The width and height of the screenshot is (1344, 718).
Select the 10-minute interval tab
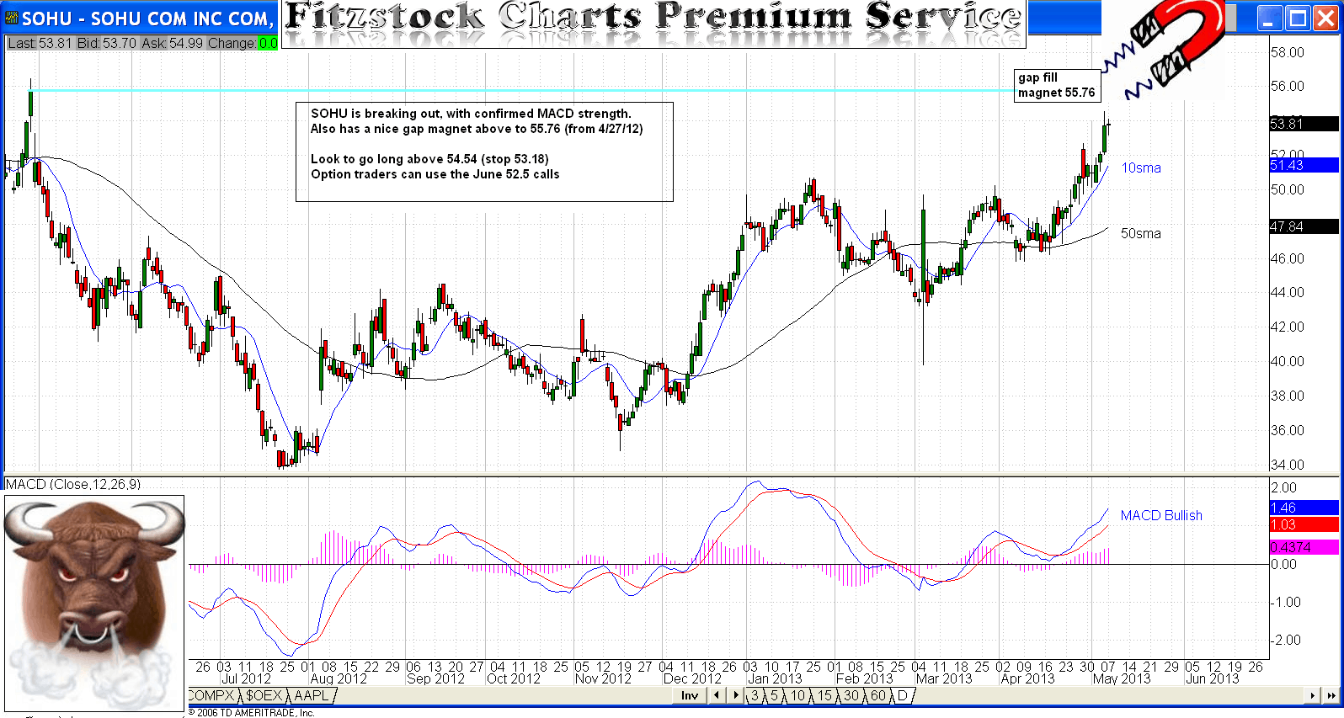tap(797, 695)
